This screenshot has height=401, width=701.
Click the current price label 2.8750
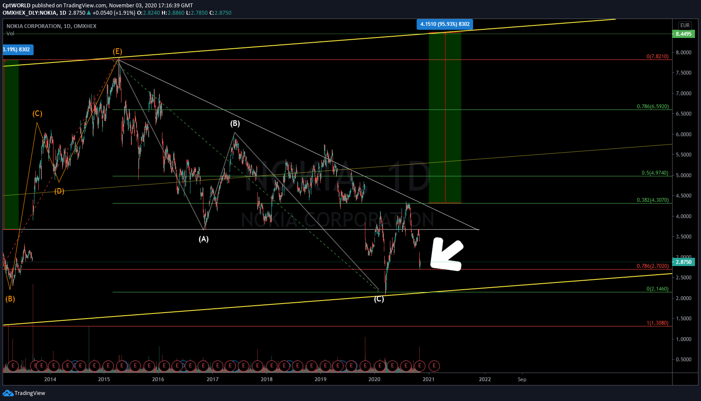coord(683,262)
